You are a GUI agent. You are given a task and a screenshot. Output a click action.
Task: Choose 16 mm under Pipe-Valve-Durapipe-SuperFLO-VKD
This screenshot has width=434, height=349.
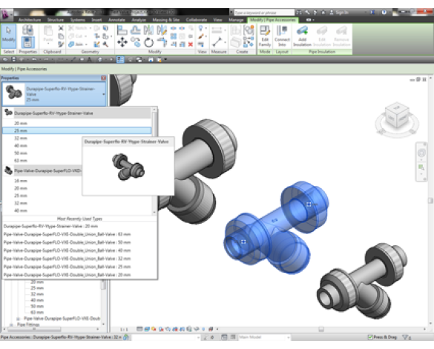click(x=42, y=181)
